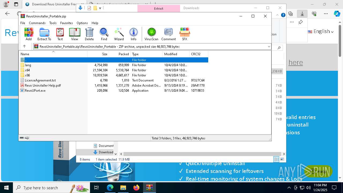343x193 pixels.
Task: Show archive Info icon
Action: point(133,34)
